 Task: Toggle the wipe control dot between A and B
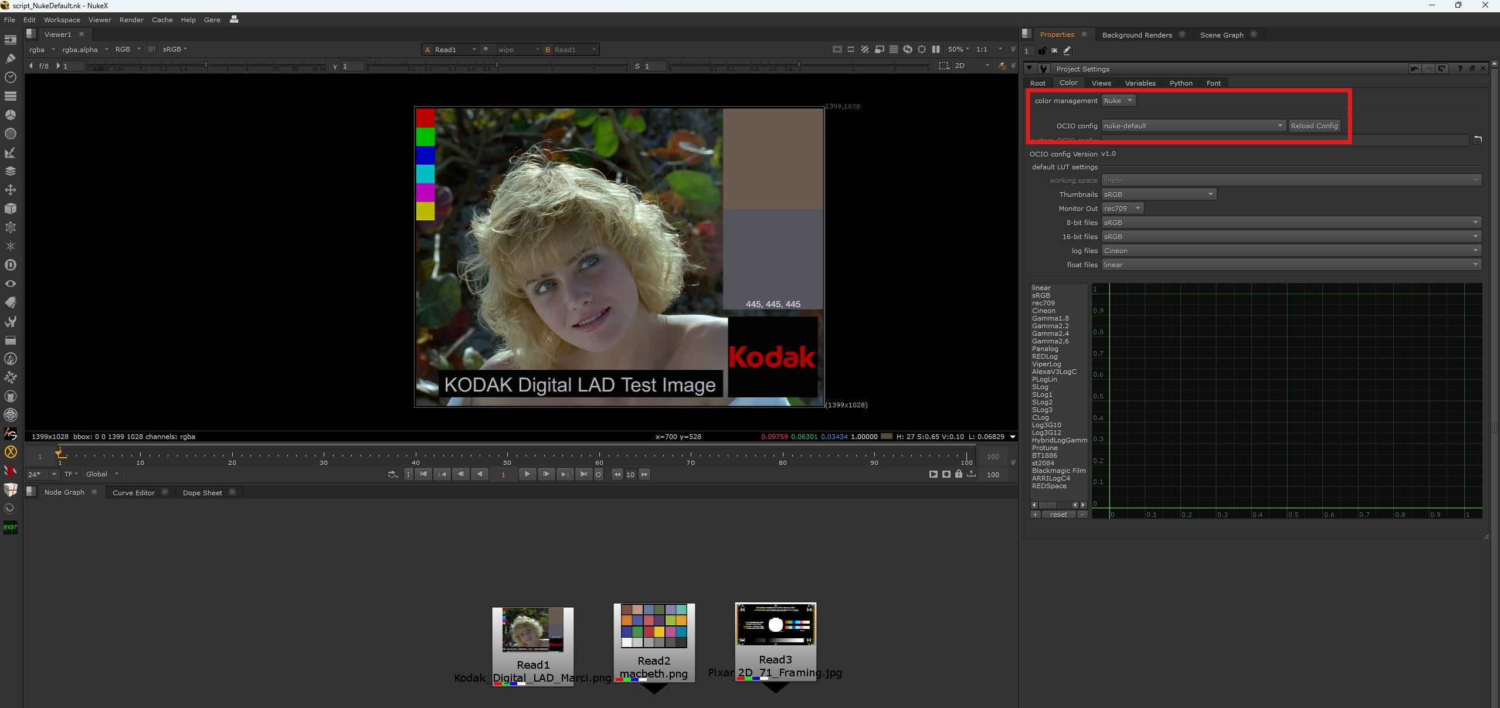(x=486, y=49)
